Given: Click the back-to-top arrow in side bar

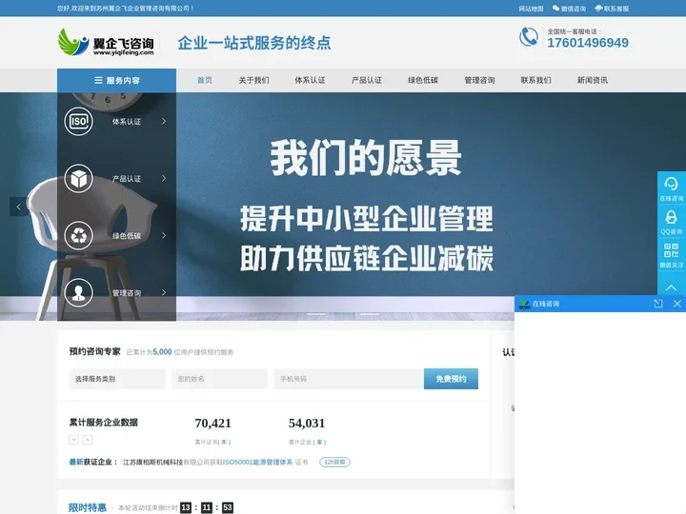Looking at the screenshot, I should [x=671, y=287].
